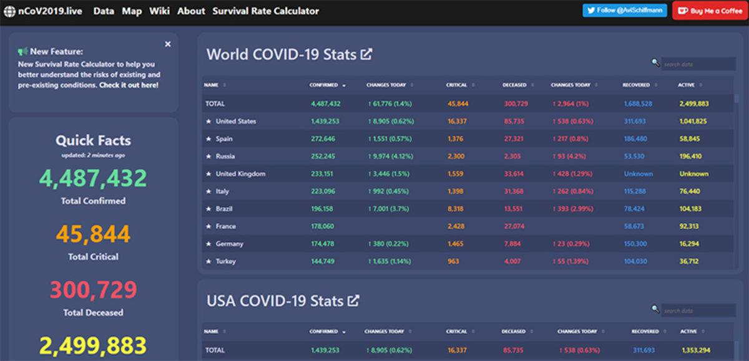This screenshot has height=361, width=749.
Task: Click the star icon next to United States
Action: 208,122
